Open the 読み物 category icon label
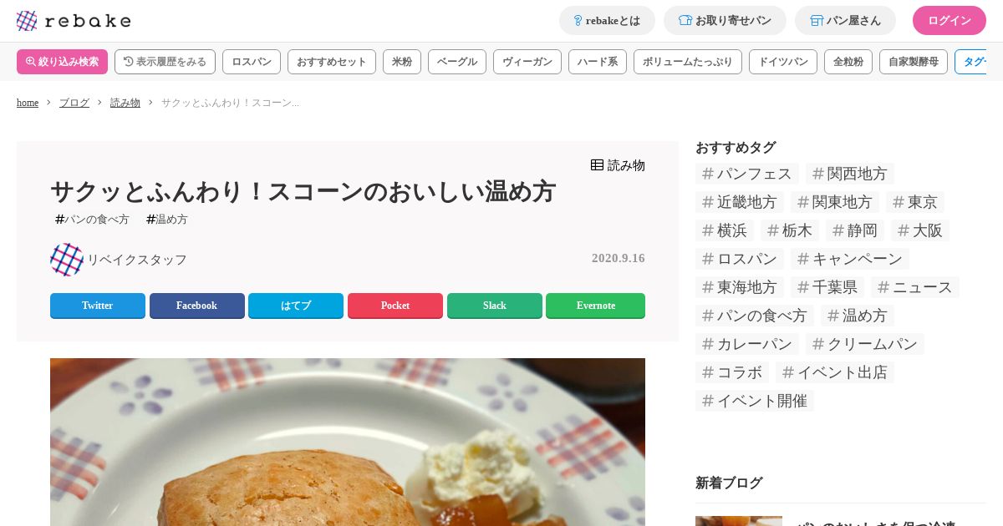 pos(618,165)
